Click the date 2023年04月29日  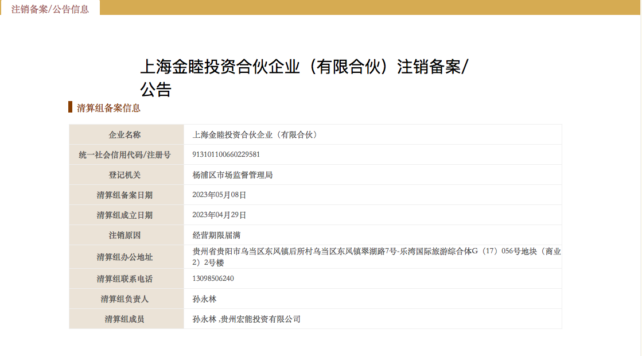219,215
